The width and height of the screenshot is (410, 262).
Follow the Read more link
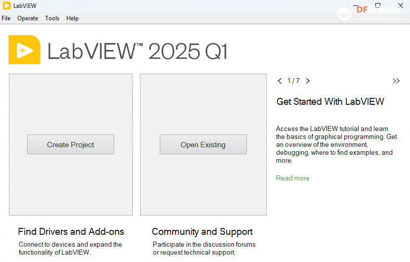[x=293, y=178]
